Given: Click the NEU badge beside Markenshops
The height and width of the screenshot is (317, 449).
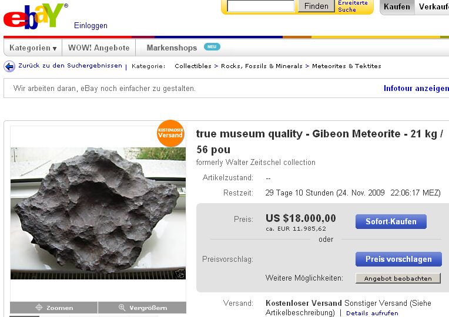Looking at the screenshot, I should pos(212,47).
